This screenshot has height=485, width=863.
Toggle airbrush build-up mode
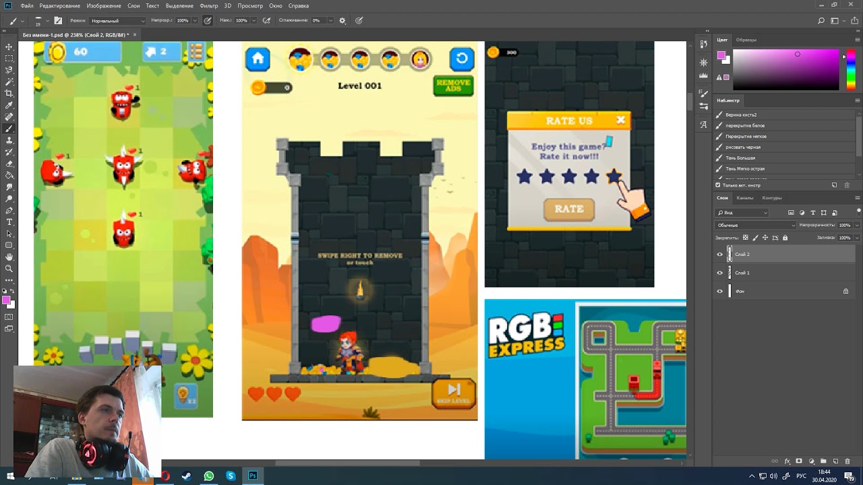coord(266,21)
